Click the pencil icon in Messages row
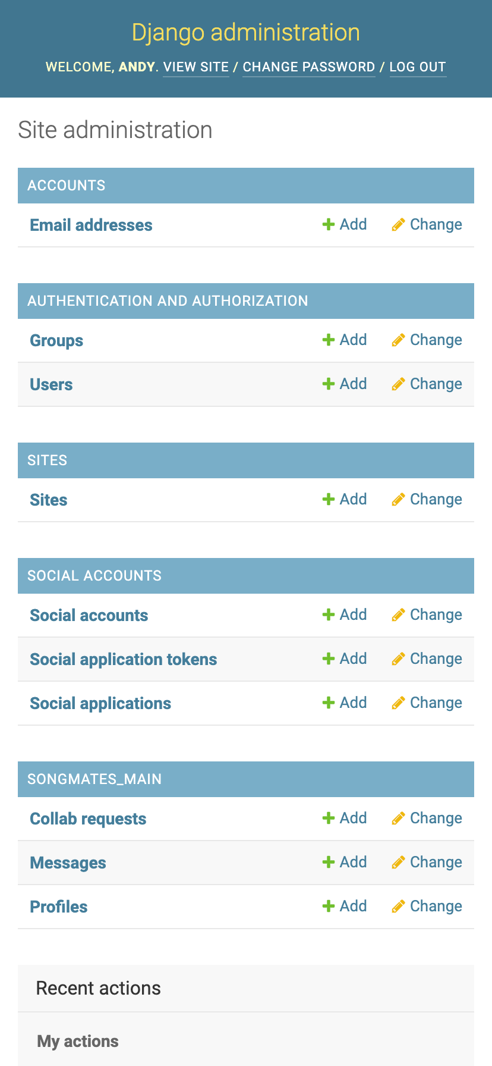 tap(398, 862)
